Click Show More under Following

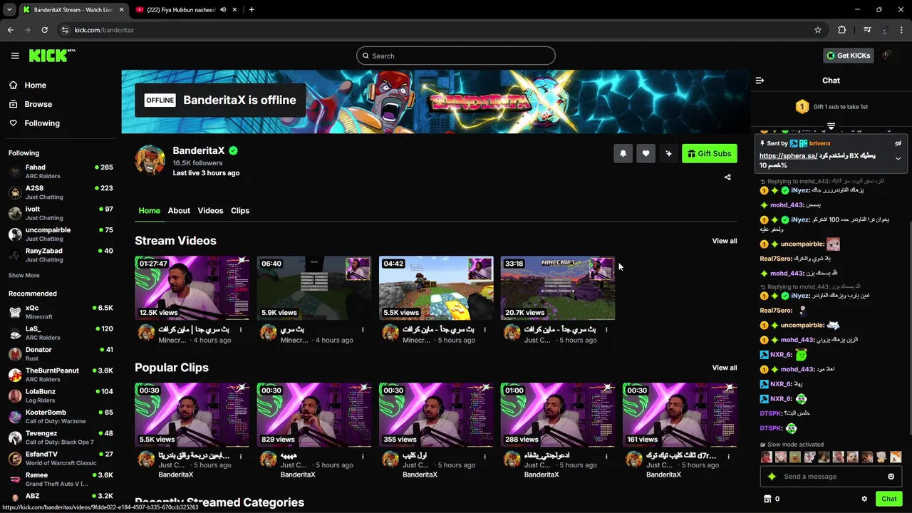pos(24,275)
